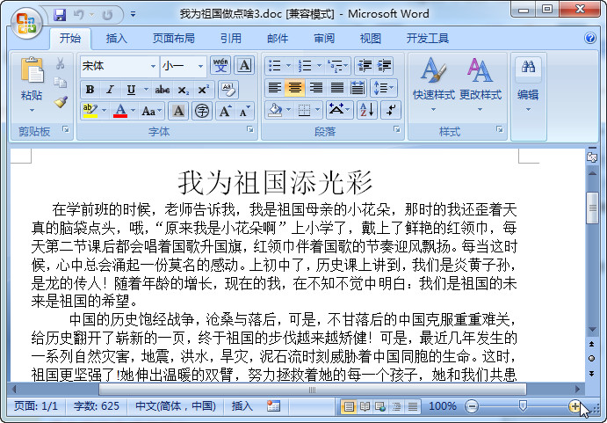The image size is (607, 423).
Task: Copy selection using the copy icon
Action: pyautogui.click(x=60, y=82)
